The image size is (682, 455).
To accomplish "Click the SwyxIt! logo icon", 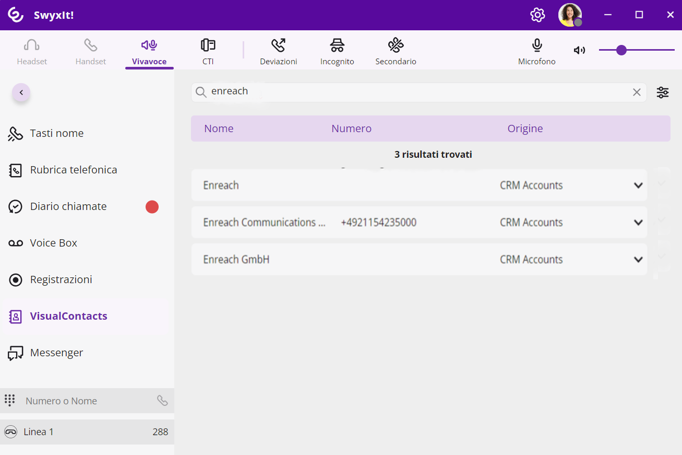I will pyautogui.click(x=16, y=15).
